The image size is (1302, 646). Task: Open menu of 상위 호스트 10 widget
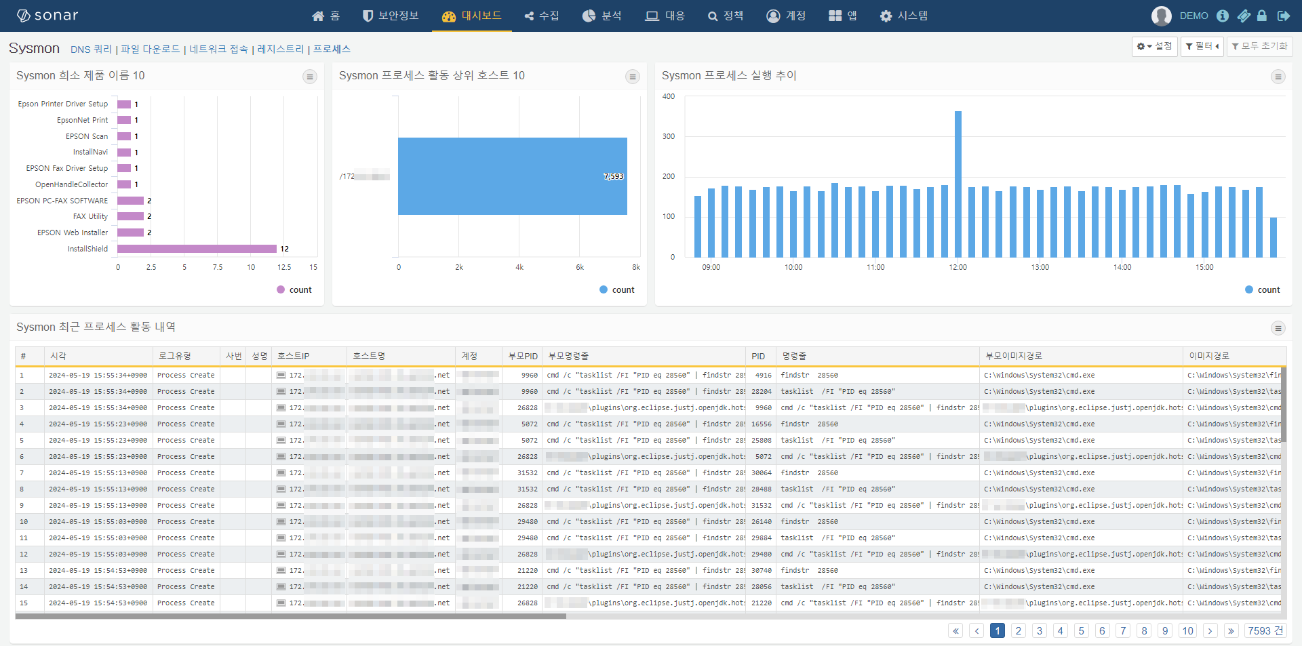click(x=633, y=77)
